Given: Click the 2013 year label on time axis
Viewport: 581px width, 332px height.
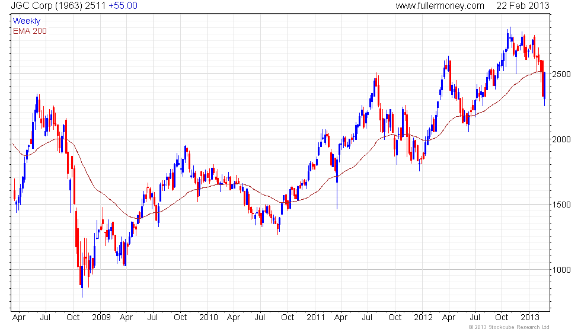Looking at the screenshot, I should [530, 317].
